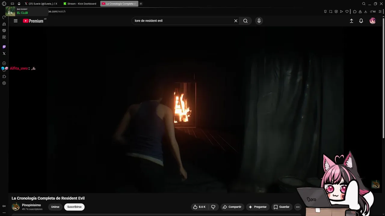This screenshot has height=216, width=385.
Task: Open the YouTube account avatar menu
Action: pos(373,21)
